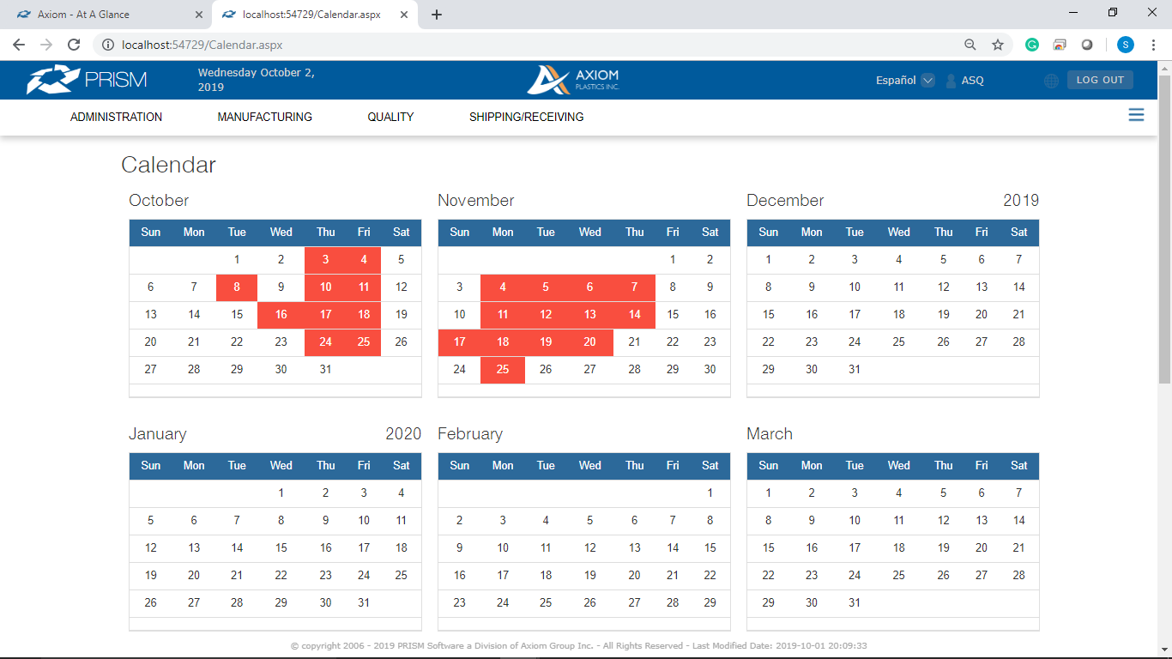Reload the page with the refresh icon
Image resolution: width=1172 pixels, height=659 pixels.
click(74, 45)
